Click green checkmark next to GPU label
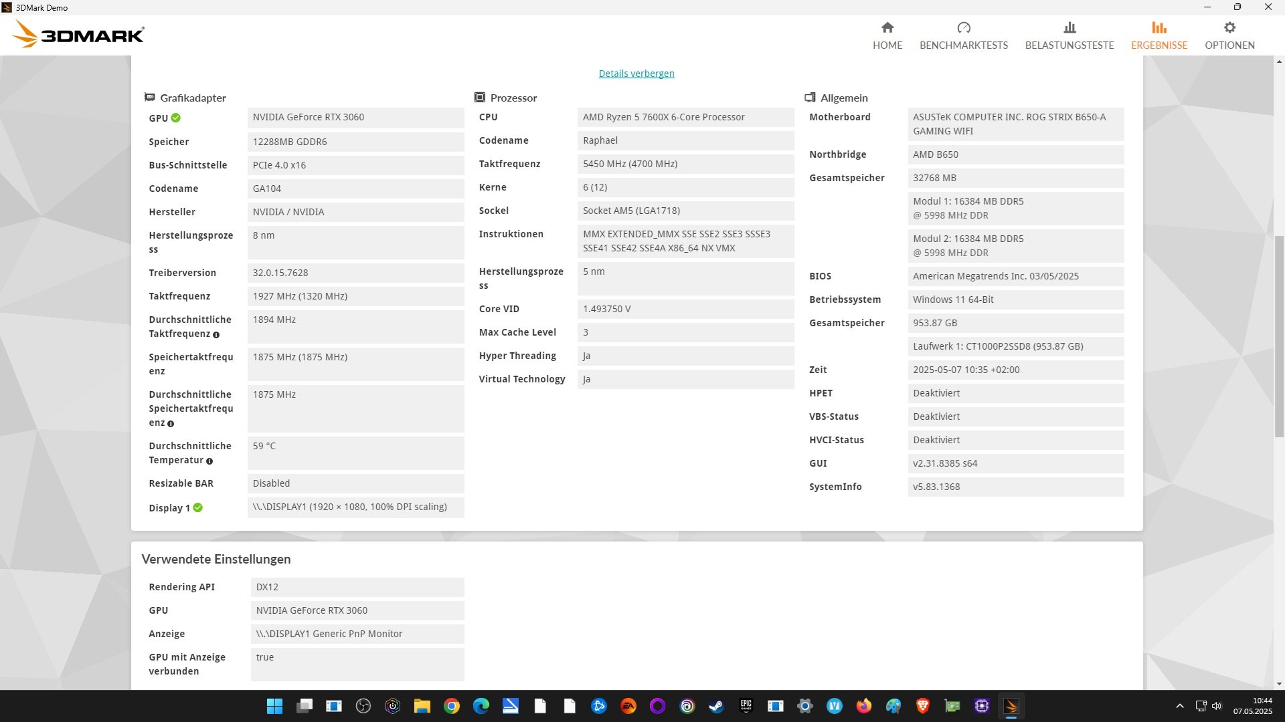1285x722 pixels. point(175,118)
